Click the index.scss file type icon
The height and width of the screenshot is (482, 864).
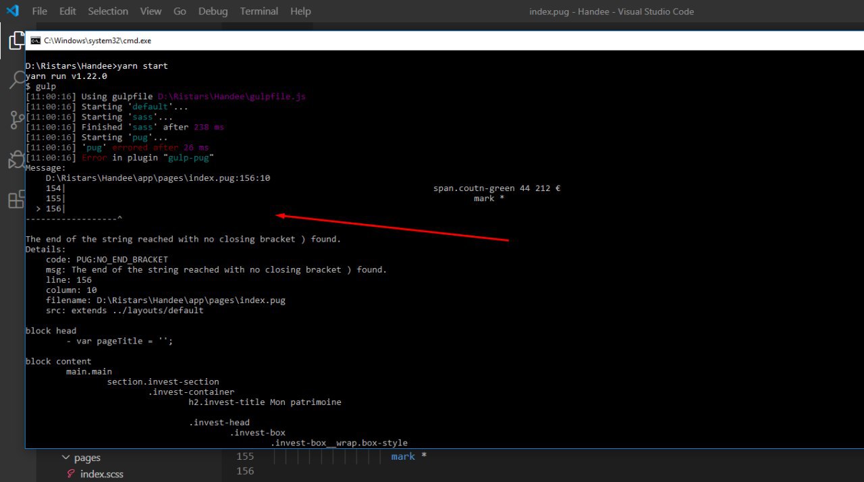(71, 474)
